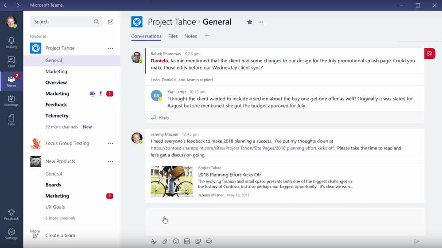Screen dimensions: 442x248
Task: Expand replies from Leon, Danielle, and Jasmin
Action: coord(182,80)
